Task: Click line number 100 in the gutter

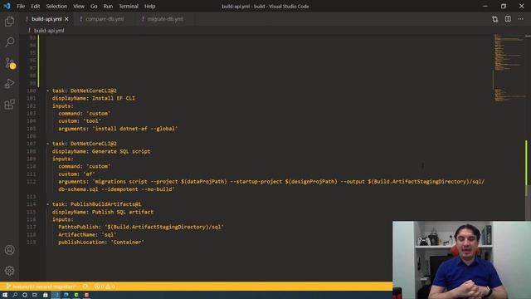Action: point(32,91)
